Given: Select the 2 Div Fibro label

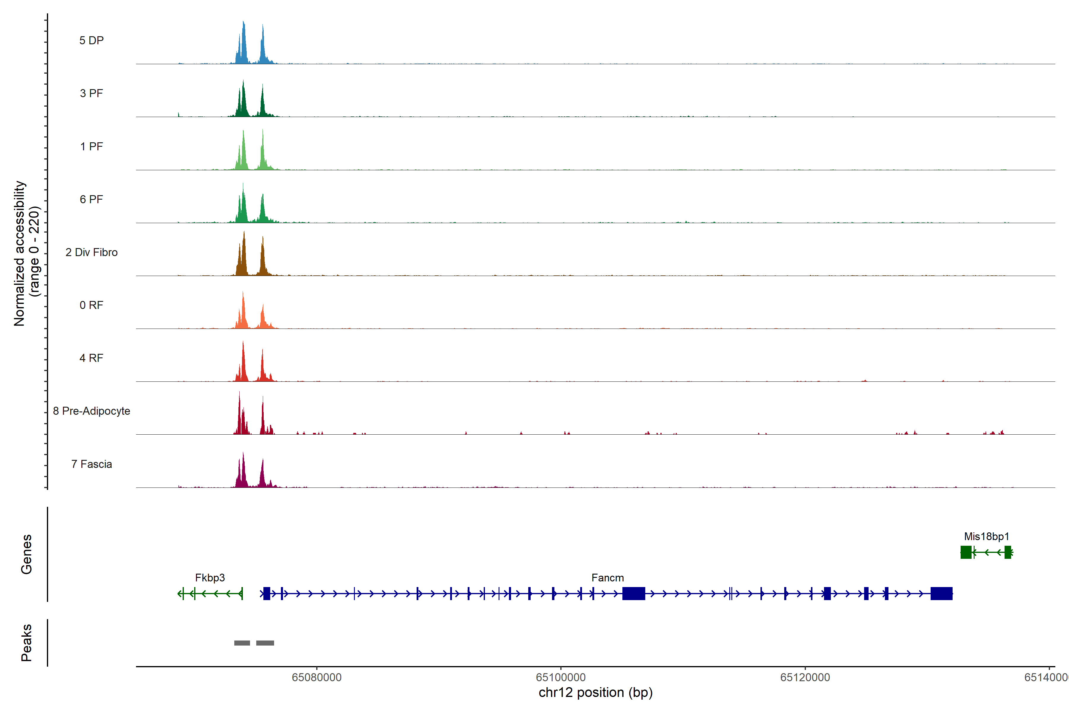Looking at the screenshot, I should 91,252.
